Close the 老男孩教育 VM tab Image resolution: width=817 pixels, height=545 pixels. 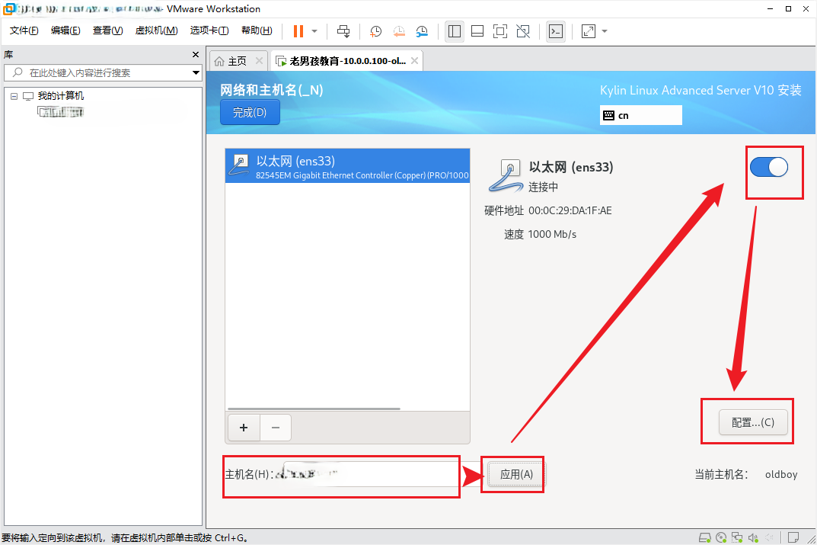tap(414, 60)
